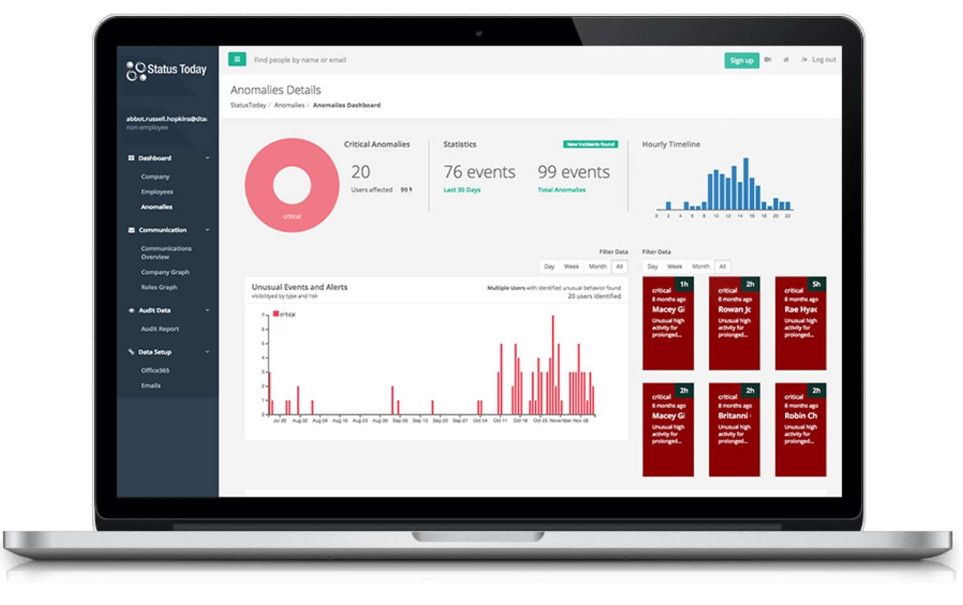Open the Macey Gi alert card marked 1h

coord(668,323)
